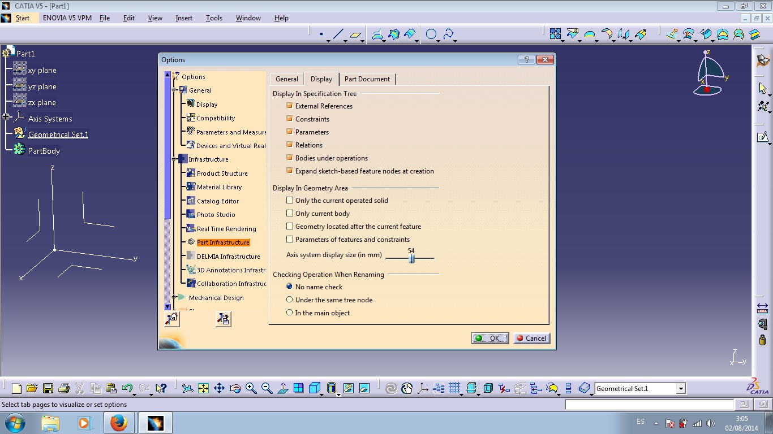This screenshot has width=773, height=434.
Task: Select Under the same tree node radio
Action: [290, 300]
